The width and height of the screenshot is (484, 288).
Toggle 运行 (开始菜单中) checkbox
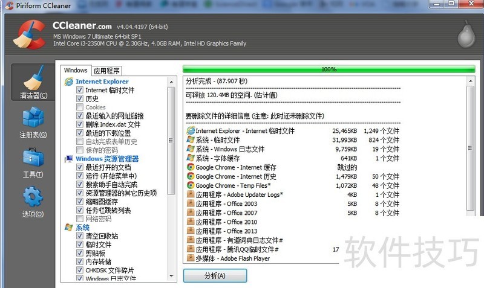(x=80, y=176)
